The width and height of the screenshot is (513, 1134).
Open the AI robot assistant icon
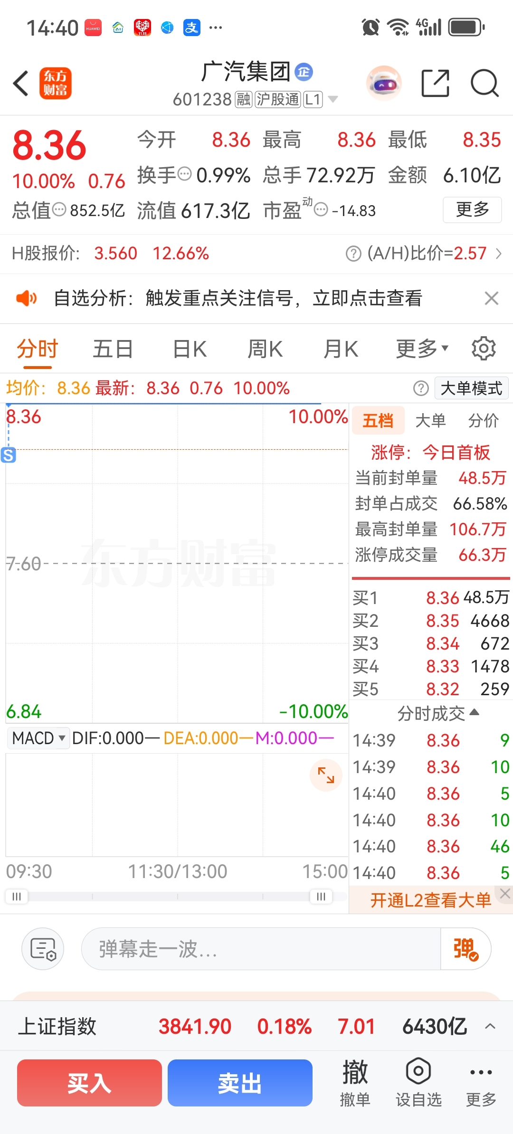(384, 83)
